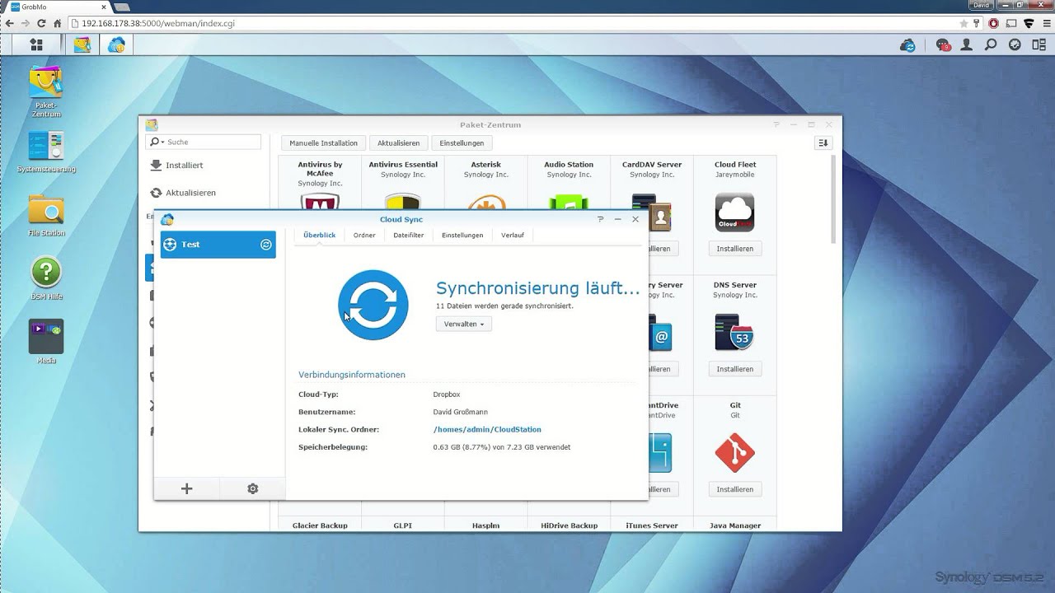
Task: Click the Aktualisieren toolbar button
Action: [x=398, y=142]
